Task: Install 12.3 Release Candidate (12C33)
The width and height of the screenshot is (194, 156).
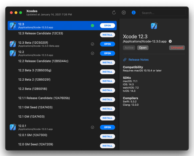Action: (107, 35)
